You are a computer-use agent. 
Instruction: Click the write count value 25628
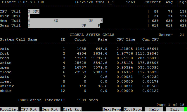(x=80, y=63)
